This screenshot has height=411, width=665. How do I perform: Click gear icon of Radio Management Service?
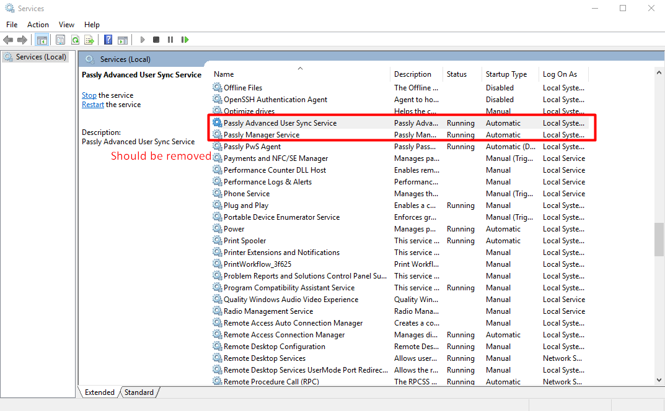point(217,311)
